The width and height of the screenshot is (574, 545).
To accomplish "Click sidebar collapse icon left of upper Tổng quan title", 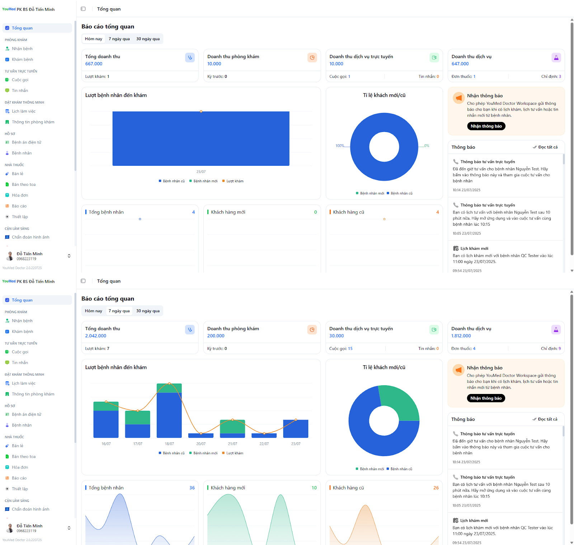I will (83, 9).
